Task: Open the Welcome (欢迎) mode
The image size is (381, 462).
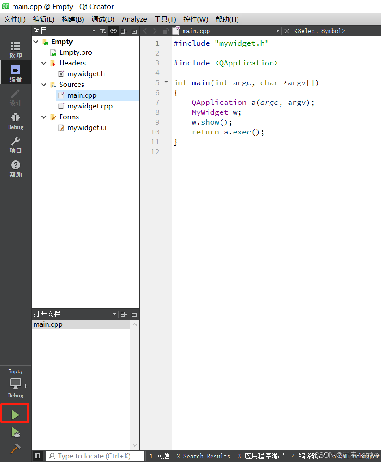Action: (16, 49)
